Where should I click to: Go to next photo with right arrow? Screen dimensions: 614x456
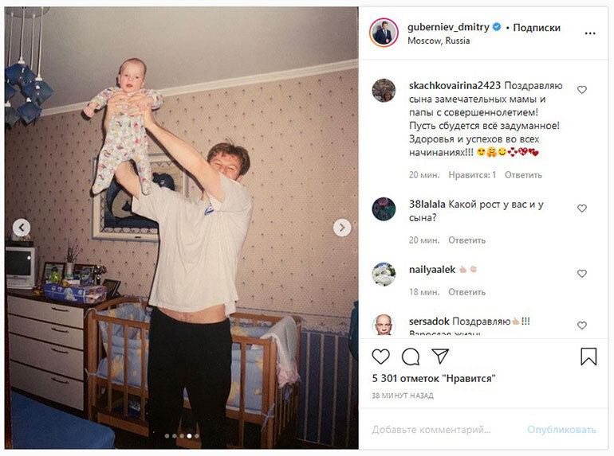(342, 228)
